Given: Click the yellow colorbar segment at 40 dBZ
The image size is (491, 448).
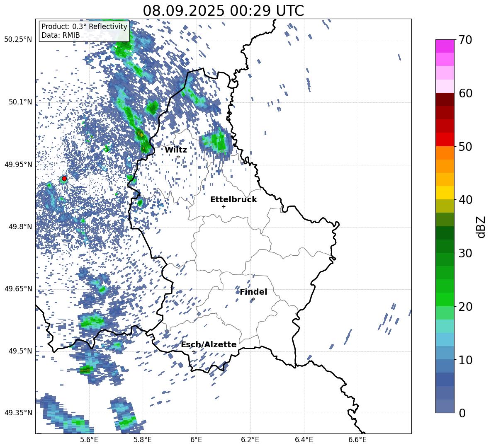Looking at the screenshot, I should tap(445, 193).
